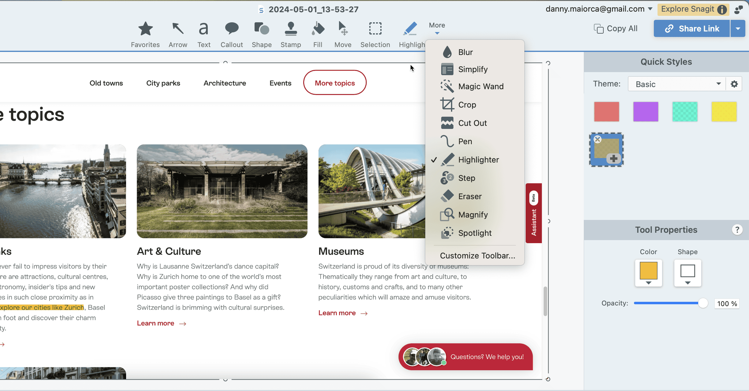Screen dimensions: 749x391
Task: Open Share Link dropdown arrow
Action: click(x=738, y=28)
